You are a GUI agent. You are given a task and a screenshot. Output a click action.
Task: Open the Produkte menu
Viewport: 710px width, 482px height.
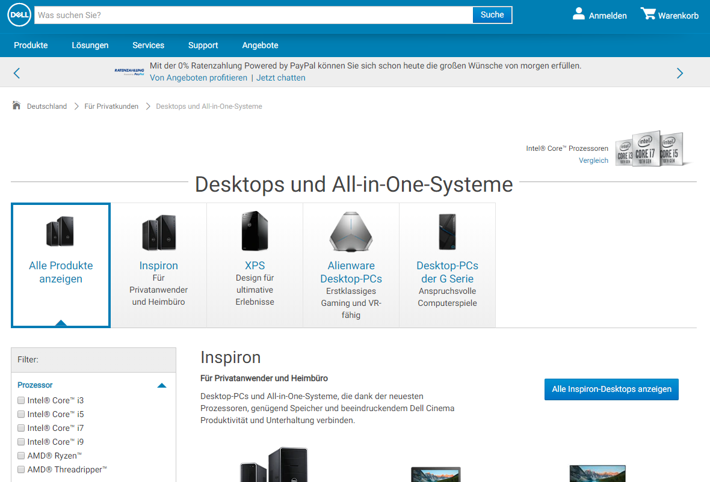click(31, 45)
